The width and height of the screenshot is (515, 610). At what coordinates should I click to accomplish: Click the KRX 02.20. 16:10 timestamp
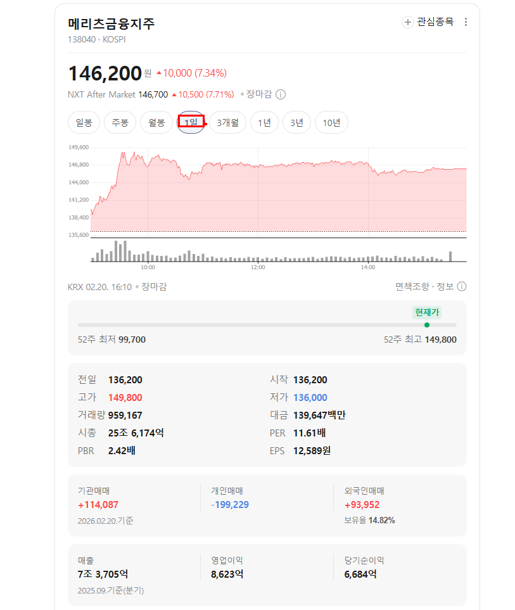pyautogui.click(x=99, y=287)
